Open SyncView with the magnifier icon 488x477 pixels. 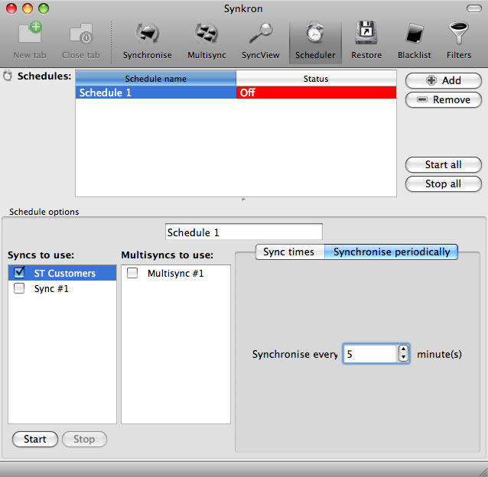tap(261, 41)
